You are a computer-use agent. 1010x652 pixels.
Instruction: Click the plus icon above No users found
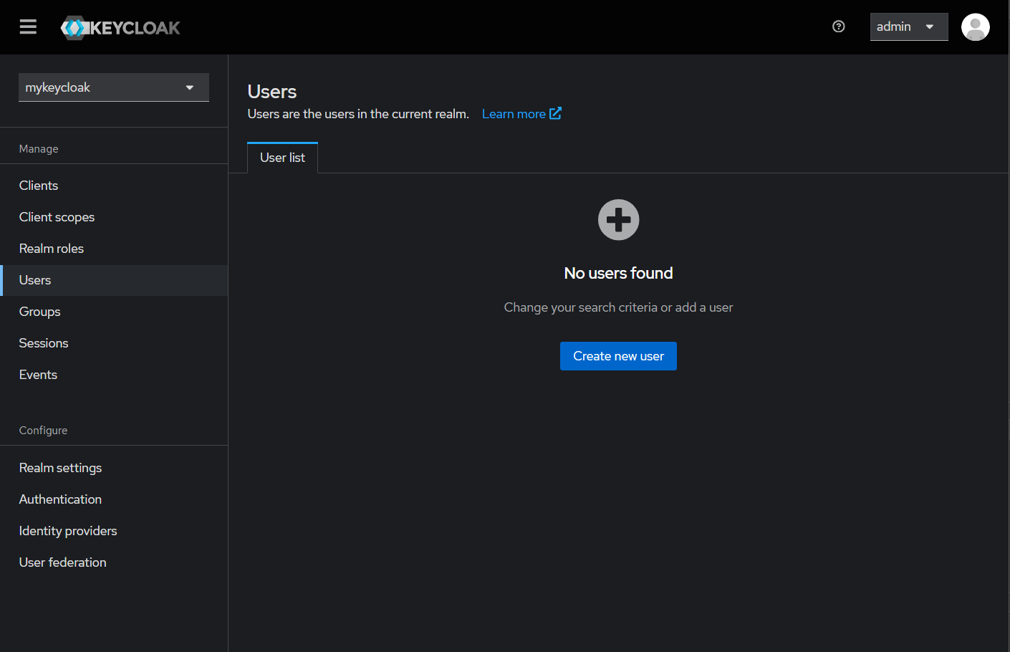(x=618, y=220)
